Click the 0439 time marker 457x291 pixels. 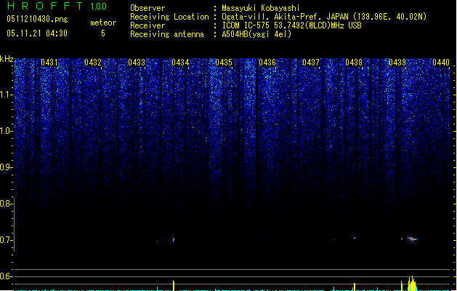click(x=397, y=63)
